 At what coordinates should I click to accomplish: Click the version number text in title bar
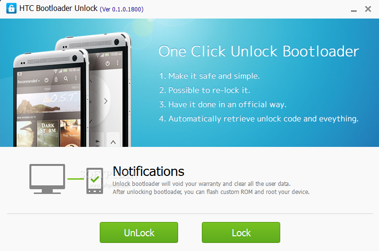point(122,9)
